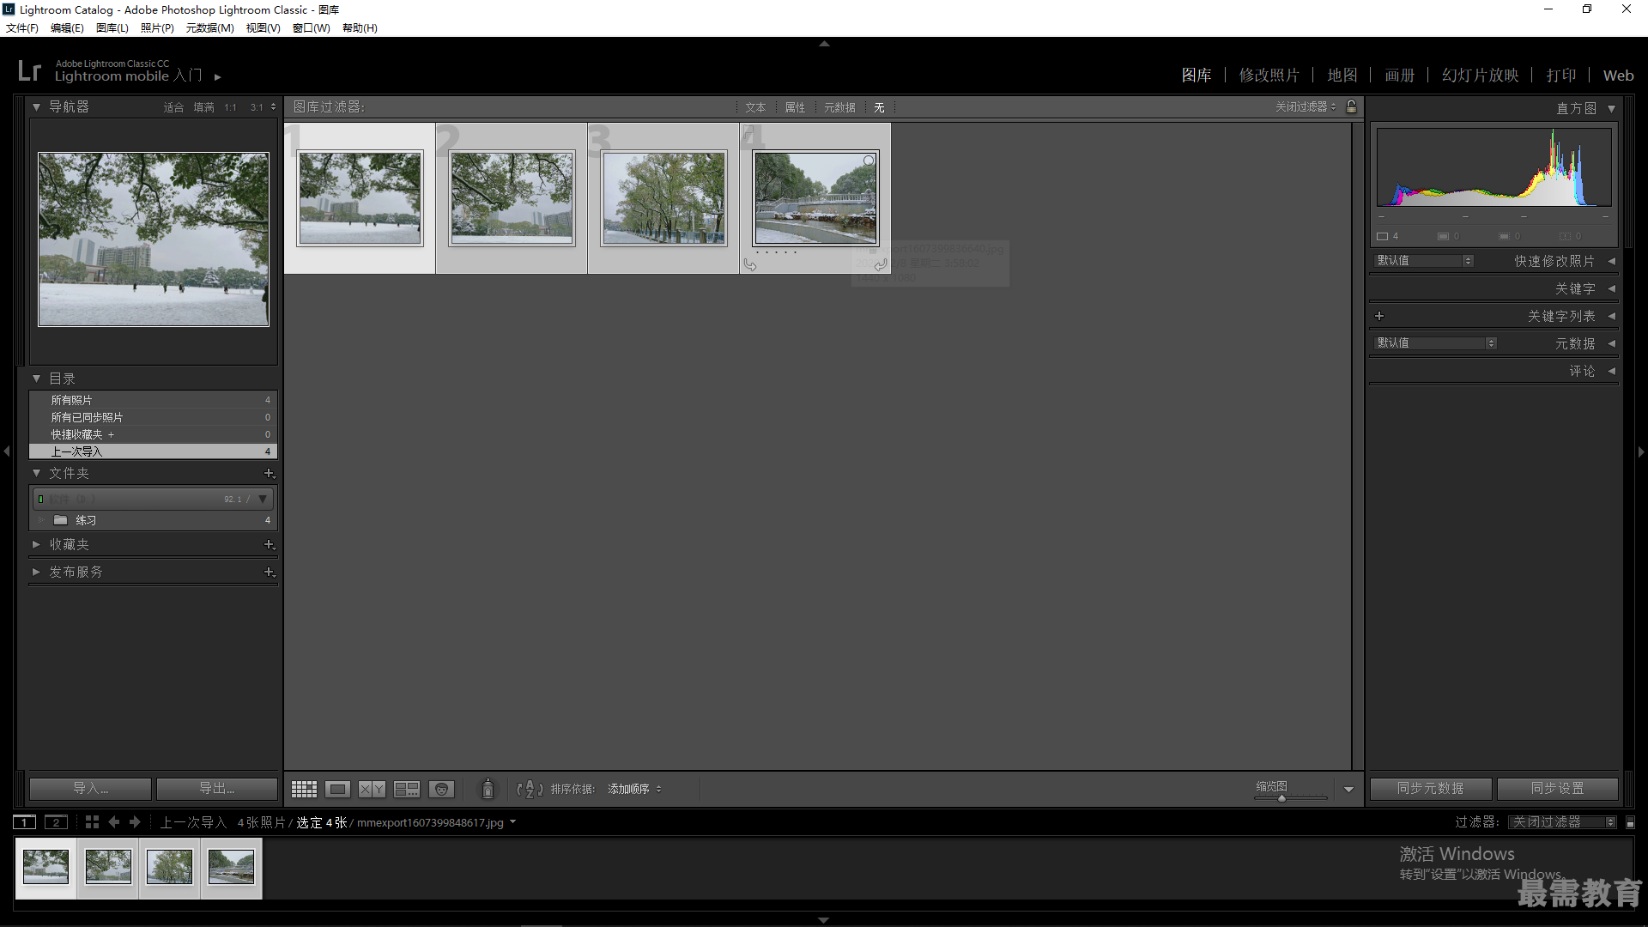1648x927 pixels.
Task: Enable the 属性 library filter
Action: pyautogui.click(x=795, y=107)
